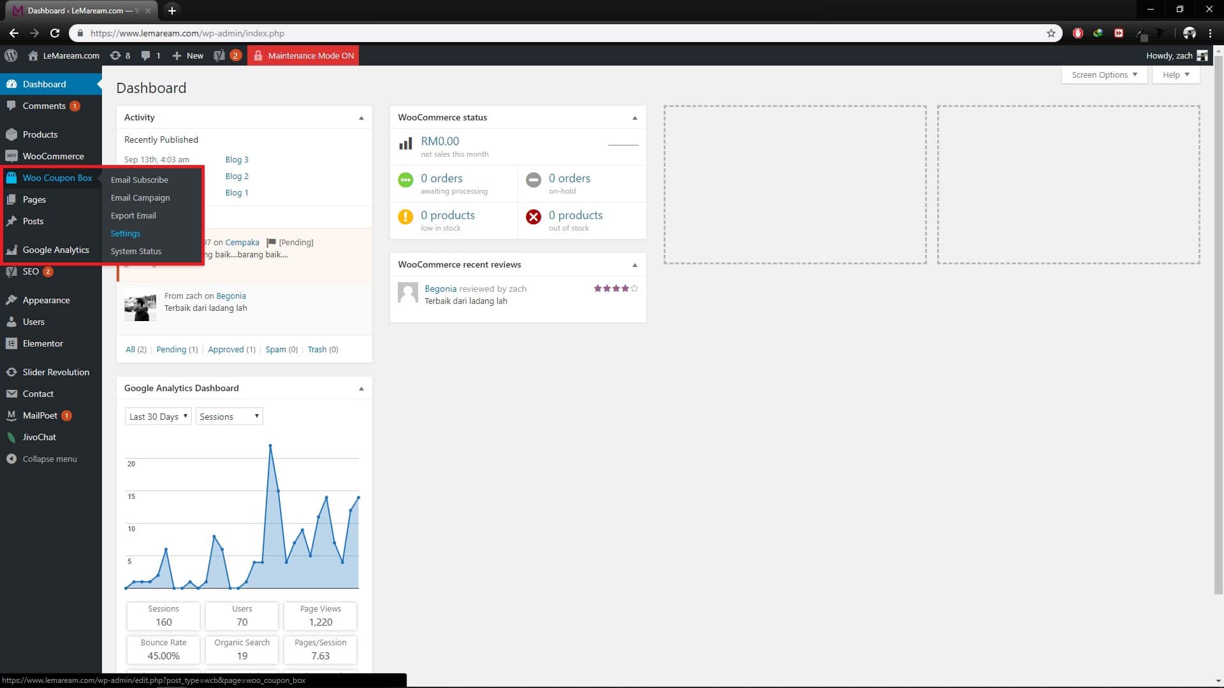Choose Email Campaign in the submenu
Screen dimensions: 1224x688
tap(140, 197)
